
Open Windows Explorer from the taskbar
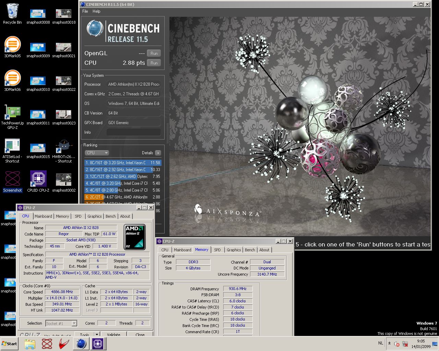[x=30, y=344]
